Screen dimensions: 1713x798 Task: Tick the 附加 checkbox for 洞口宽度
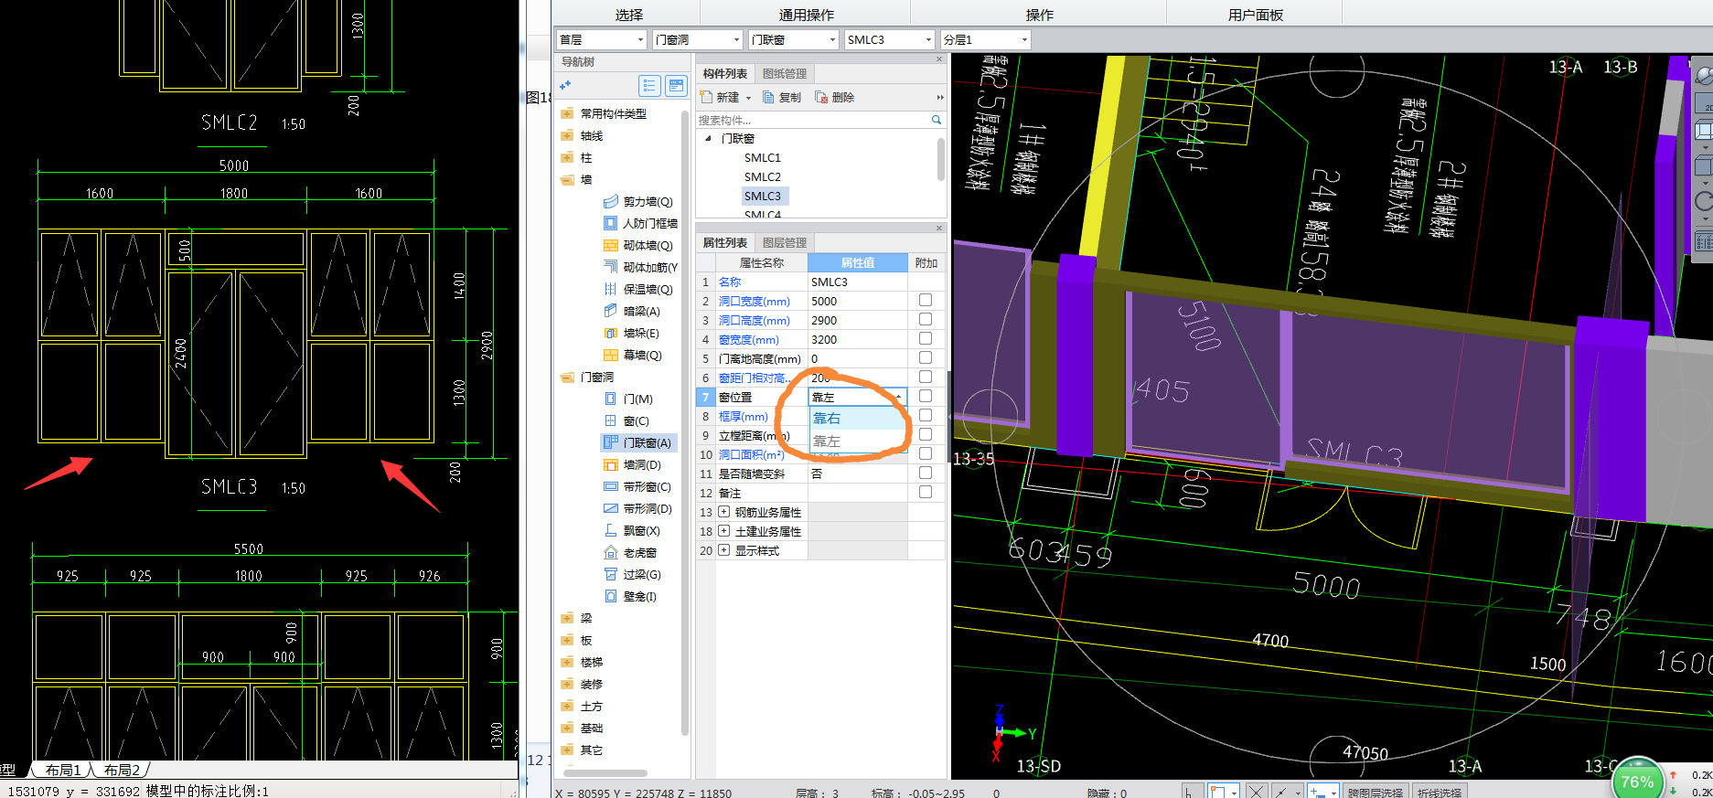pos(926,301)
